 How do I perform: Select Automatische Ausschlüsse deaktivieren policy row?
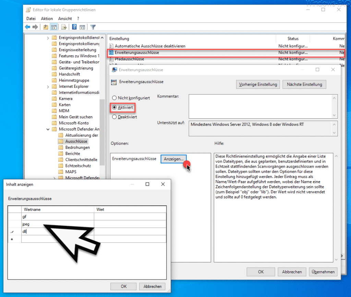(x=226, y=46)
